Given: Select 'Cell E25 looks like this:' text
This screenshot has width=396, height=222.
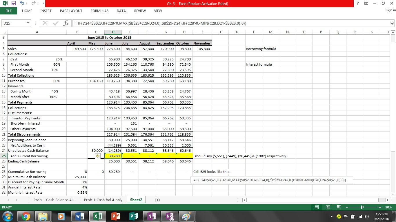Looking at the screenshot, I should [x=212, y=172].
